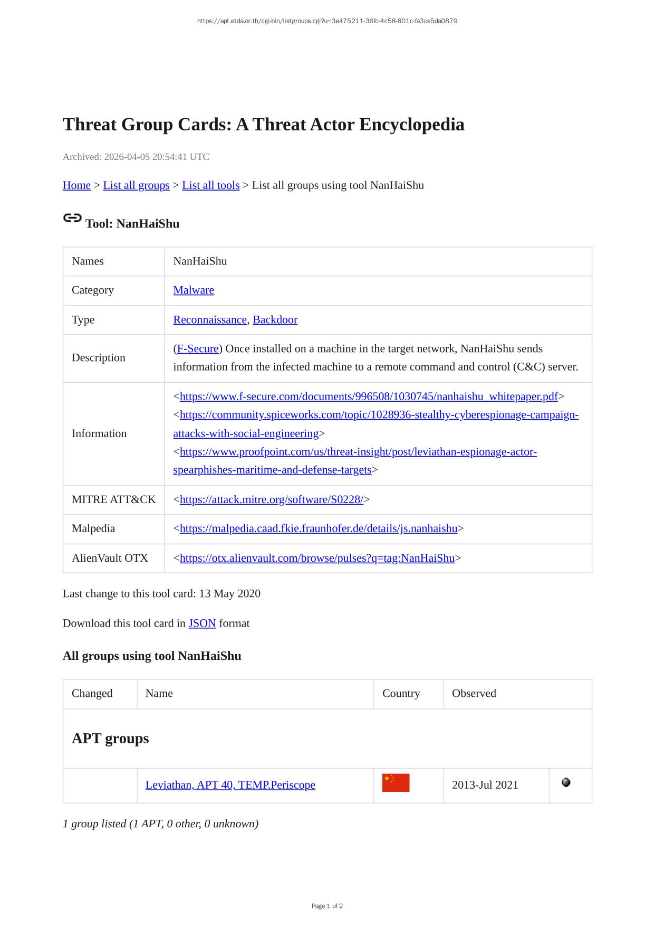This screenshot has height=927, width=655.
Task: Open the F-Secure source link
Action: click(x=198, y=348)
